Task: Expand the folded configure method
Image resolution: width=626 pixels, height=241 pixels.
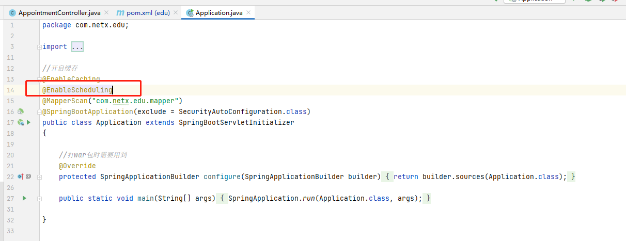Action: coord(39,177)
